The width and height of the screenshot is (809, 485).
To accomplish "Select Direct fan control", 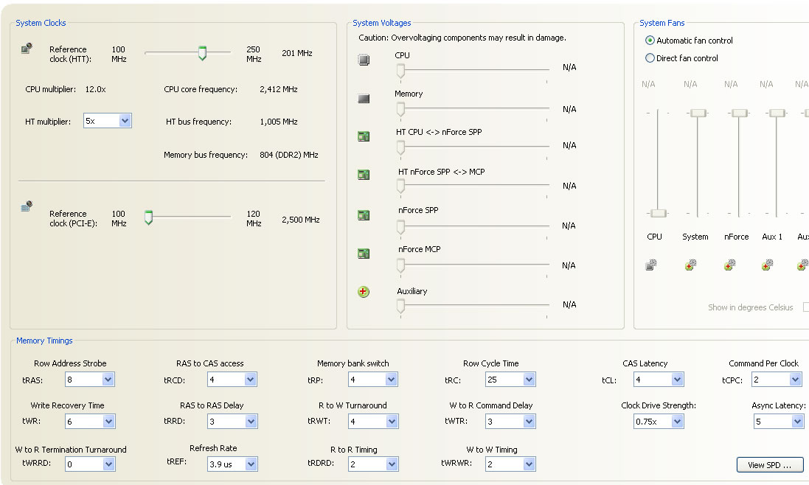I will tap(650, 58).
